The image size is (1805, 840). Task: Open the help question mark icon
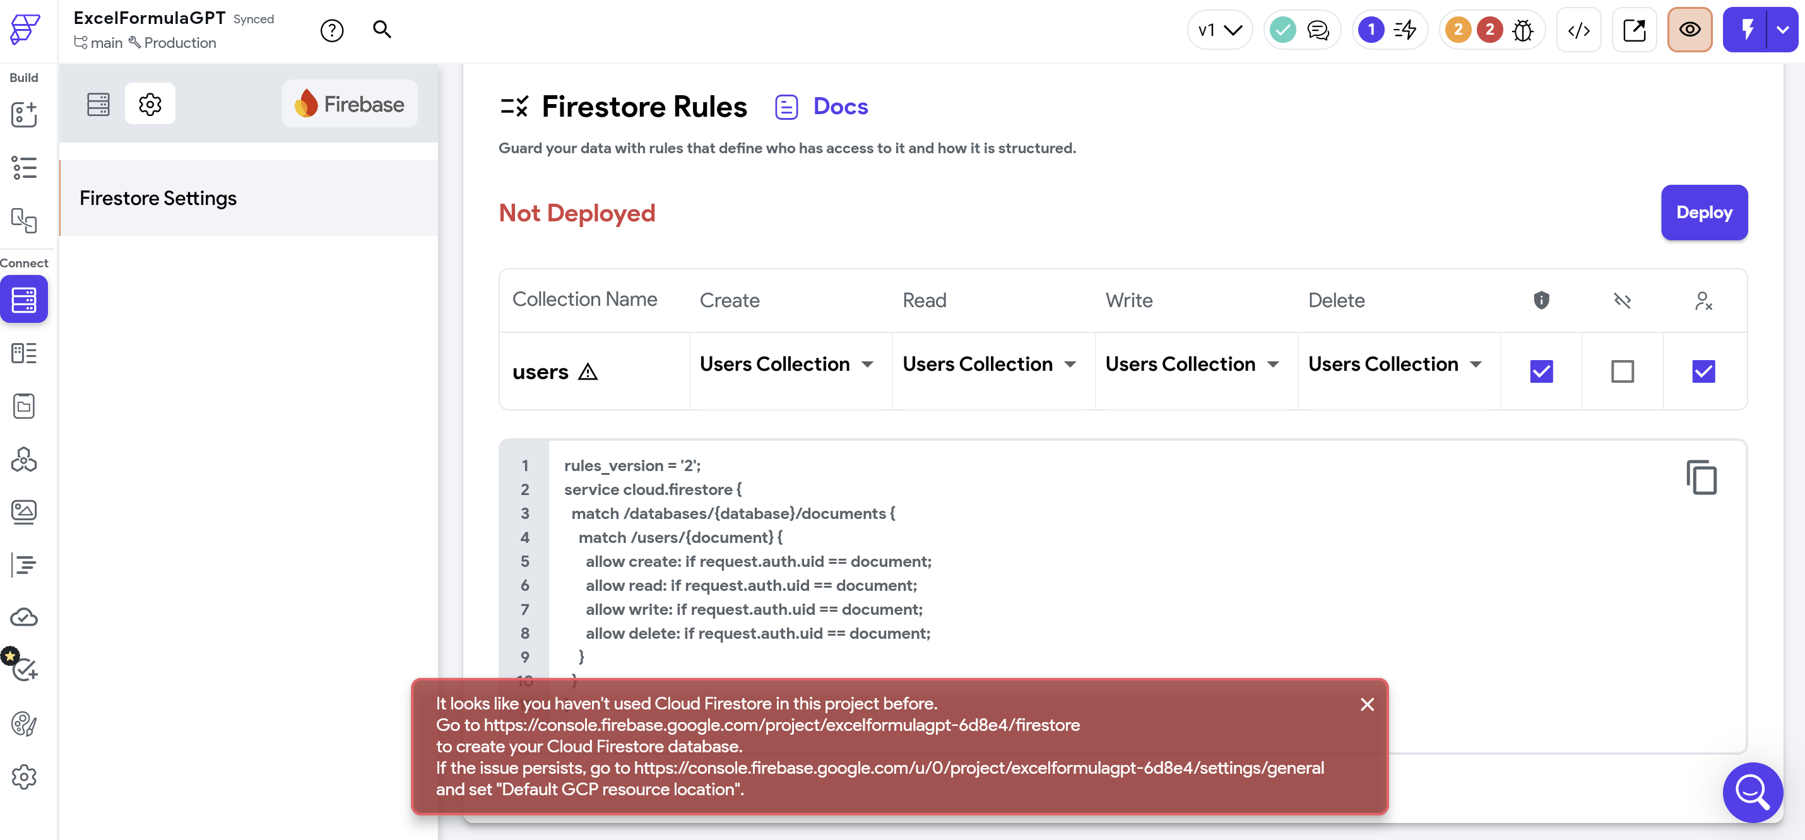pyautogui.click(x=332, y=31)
